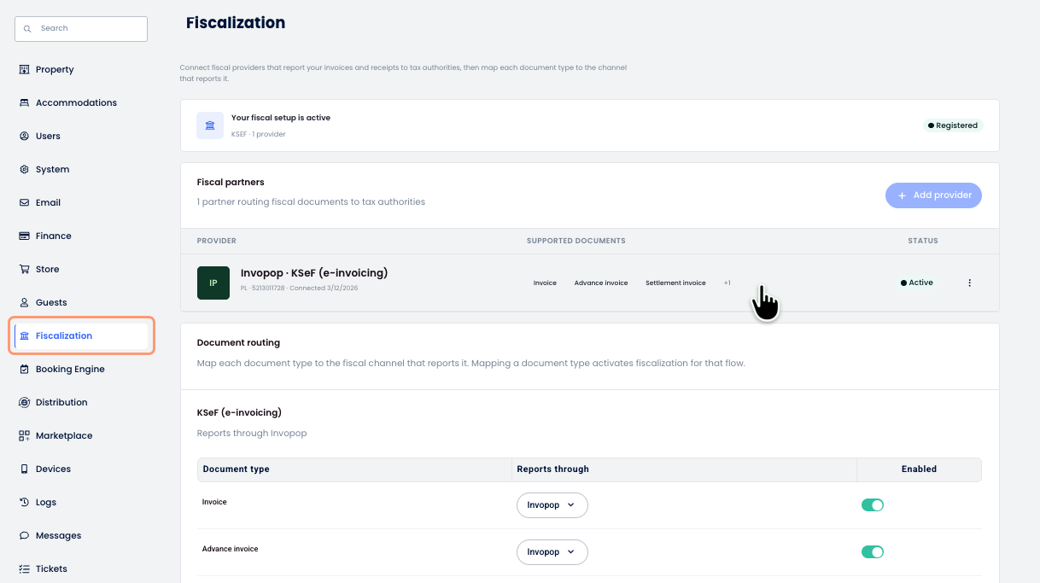The height and width of the screenshot is (583, 1040).
Task: Open Booking Engine menu item
Action: coord(70,369)
